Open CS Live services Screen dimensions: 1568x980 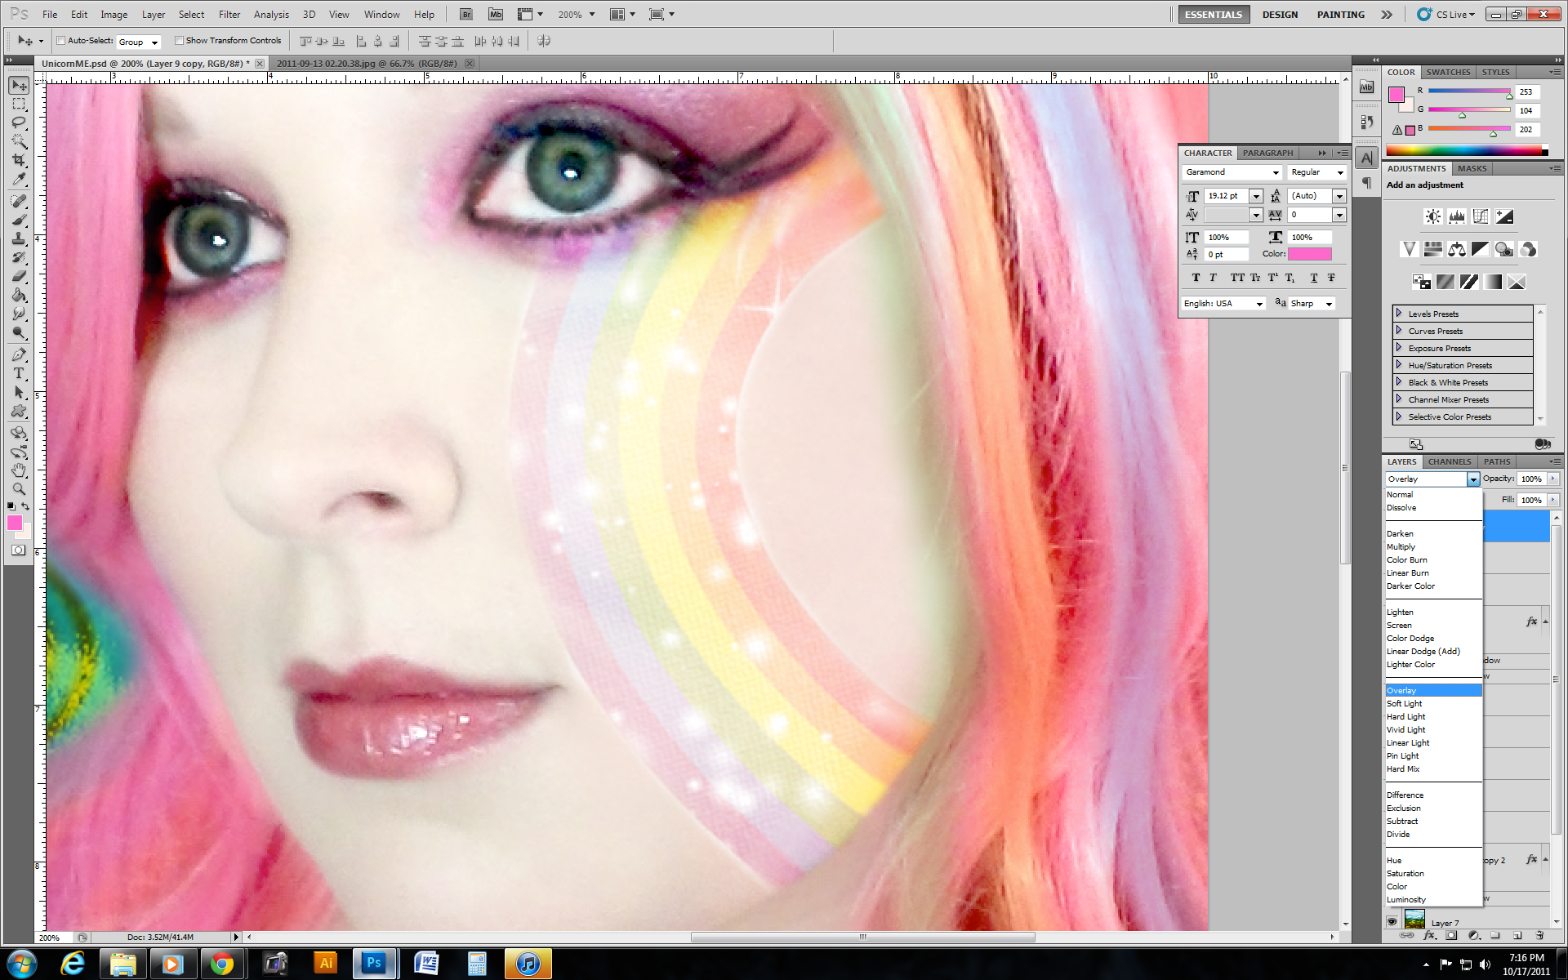[x=1447, y=15]
